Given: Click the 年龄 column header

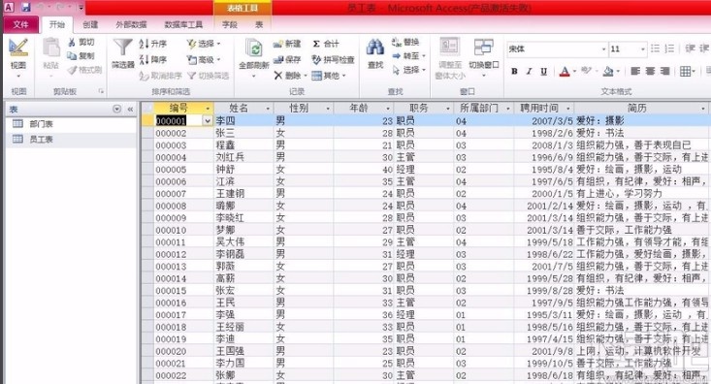Looking at the screenshot, I should (x=364, y=108).
